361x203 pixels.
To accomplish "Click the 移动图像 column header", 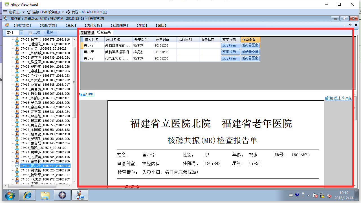I will click(250, 39).
